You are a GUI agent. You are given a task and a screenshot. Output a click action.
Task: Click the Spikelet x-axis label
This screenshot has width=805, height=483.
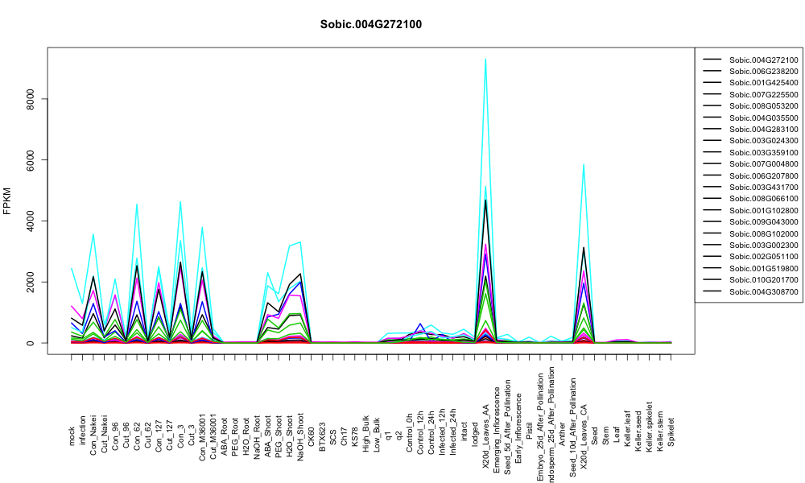tap(671, 431)
